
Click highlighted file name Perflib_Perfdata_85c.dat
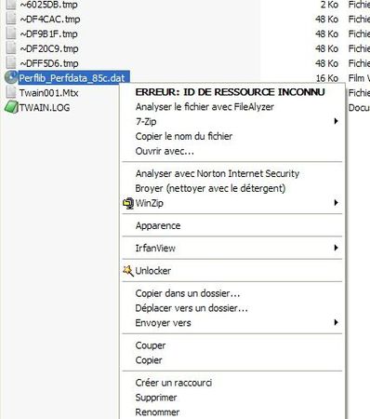pyautogui.click(x=72, y=78)
